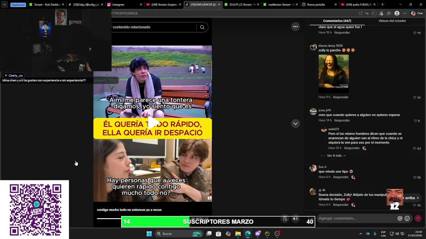
Task: Reply to nelx672's comment
Action: (x=352, y=148)
